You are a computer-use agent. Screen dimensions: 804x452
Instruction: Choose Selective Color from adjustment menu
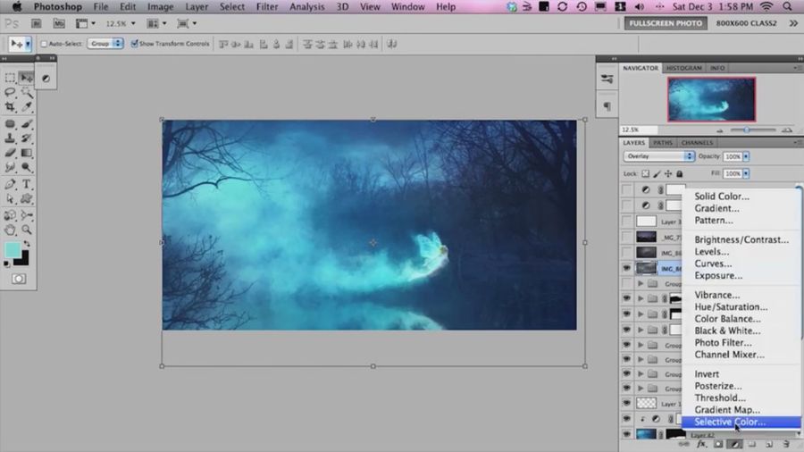click(x=730, y=422)
